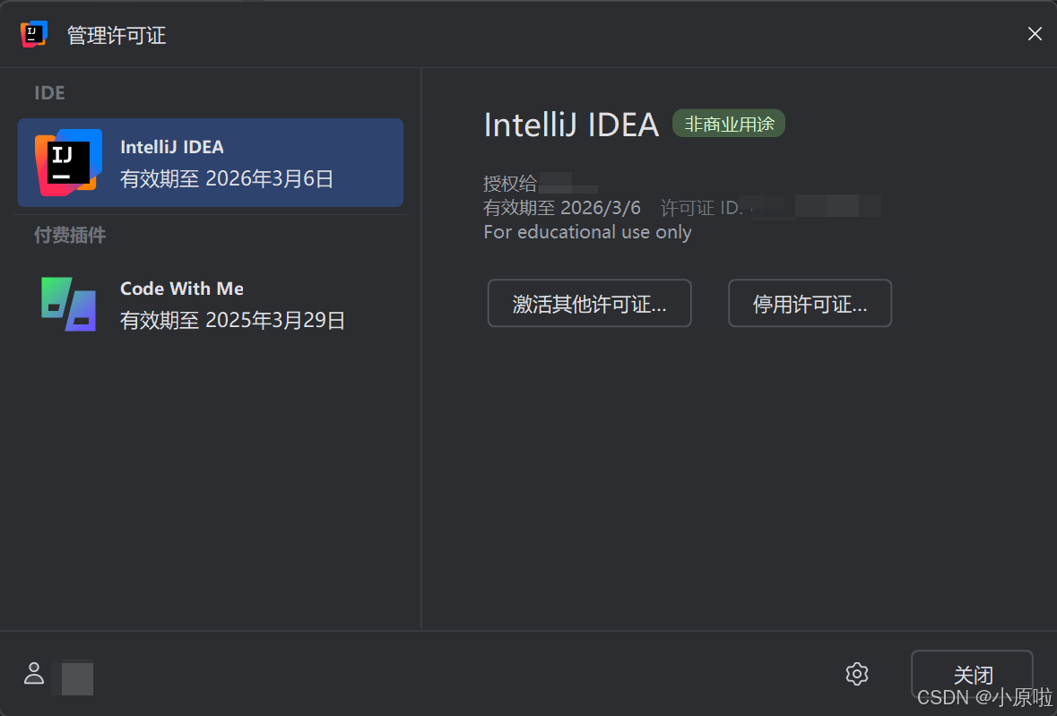Close the 管理许可证 dialog with X

click(1035, 34)
